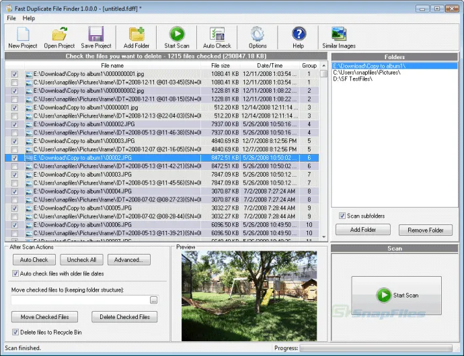
Task: Click the Move Checked Files button
Action: [x=44, y=316]
